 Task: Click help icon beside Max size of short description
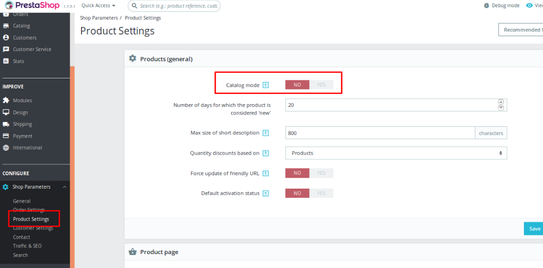(x=266, y=133)
